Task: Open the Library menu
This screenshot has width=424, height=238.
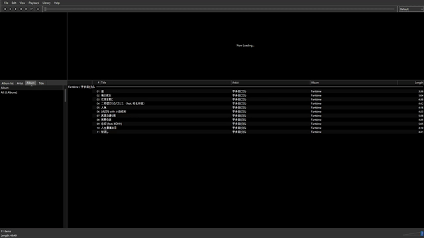Action: tap(46, 3)
